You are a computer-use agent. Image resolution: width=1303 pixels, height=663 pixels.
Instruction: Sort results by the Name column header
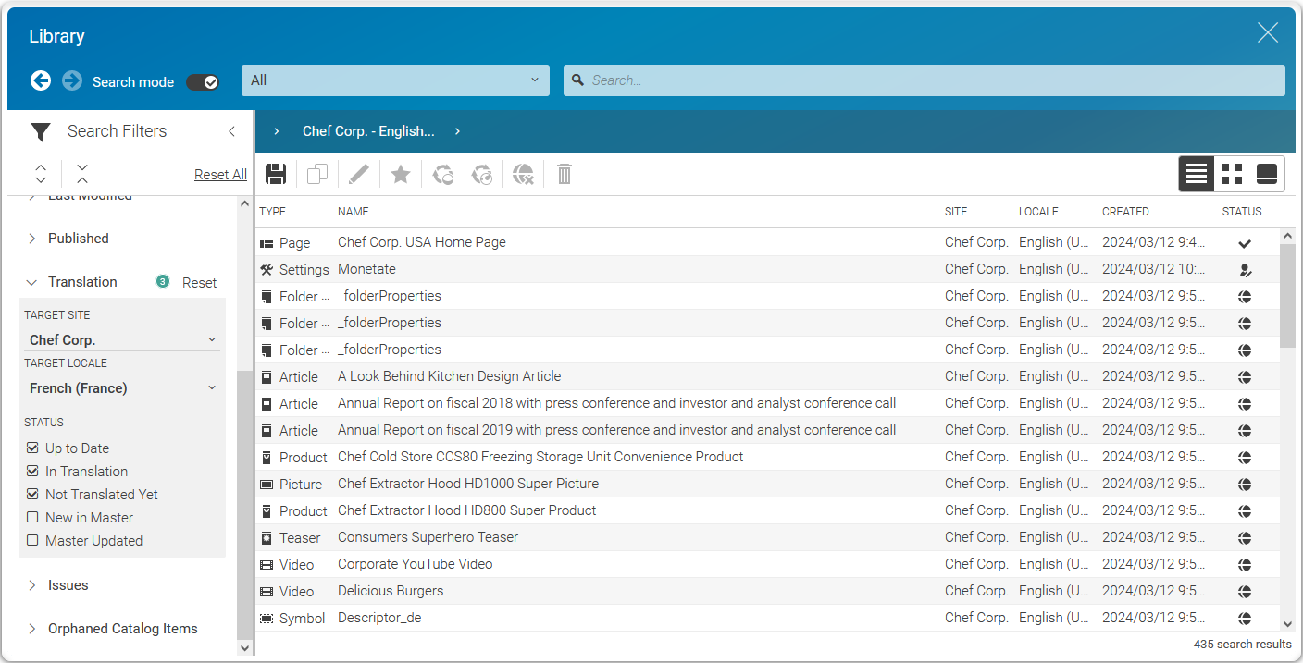[354, 212]
